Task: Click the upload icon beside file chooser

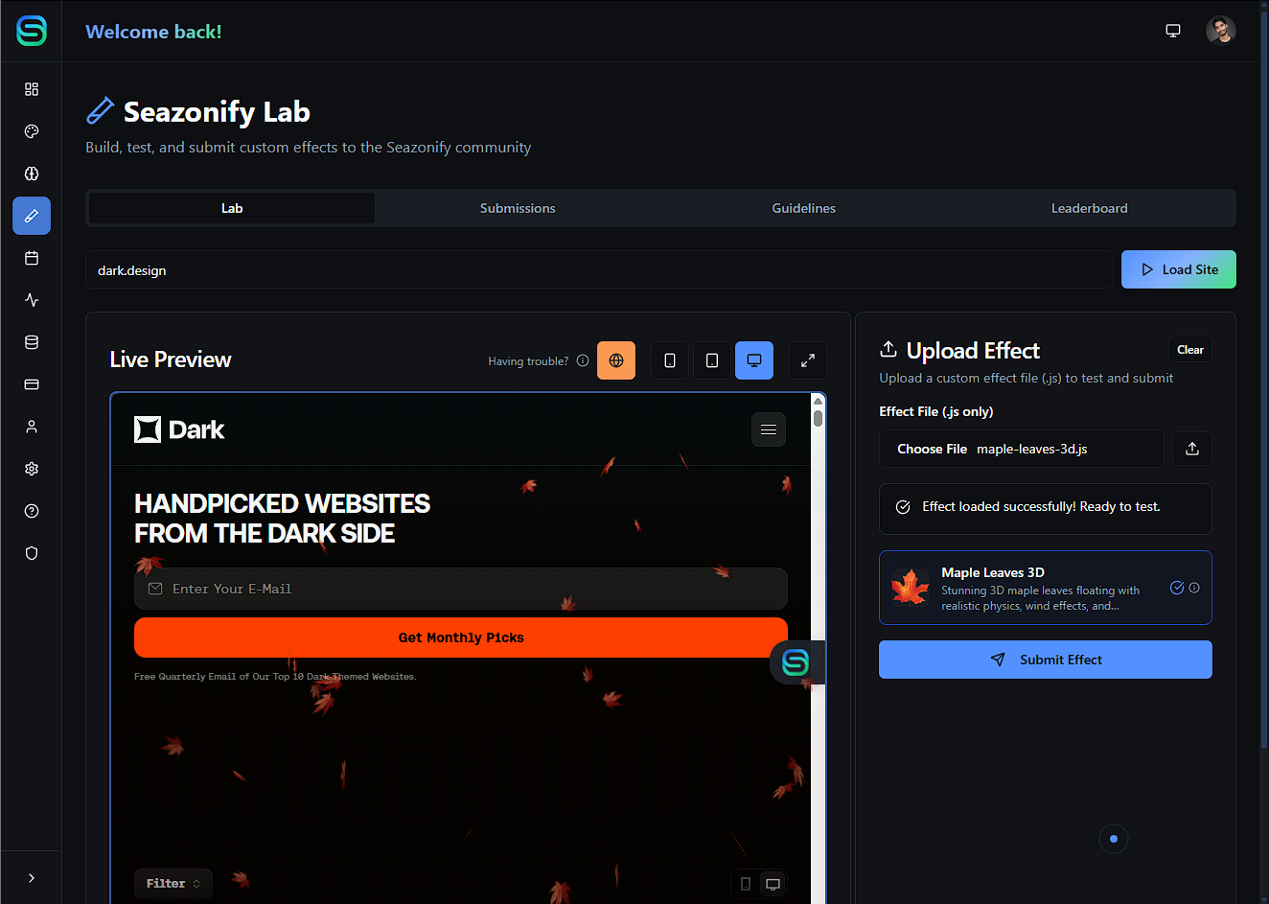Action: [x=1191, y=449]
